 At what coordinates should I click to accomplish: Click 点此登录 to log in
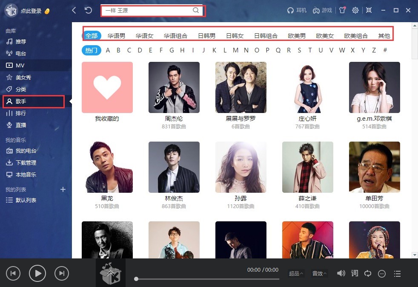pos(31,11)
